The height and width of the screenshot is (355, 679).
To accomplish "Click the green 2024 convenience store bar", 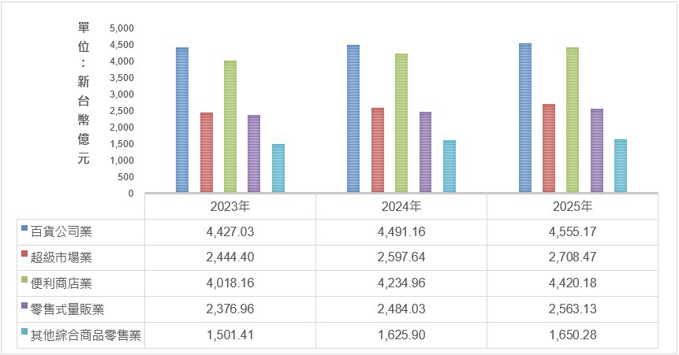I will pyautogui.click(x=401, y=124).
